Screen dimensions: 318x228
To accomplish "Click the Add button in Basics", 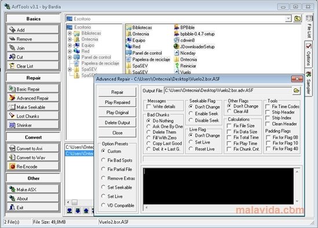I will click(x=33, y=29).
